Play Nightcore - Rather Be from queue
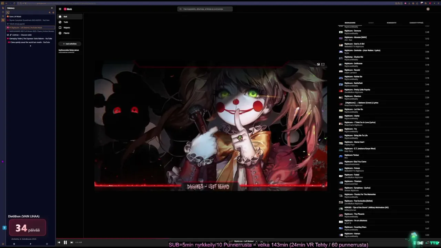The image size is (441, 248). click(384, 78)
